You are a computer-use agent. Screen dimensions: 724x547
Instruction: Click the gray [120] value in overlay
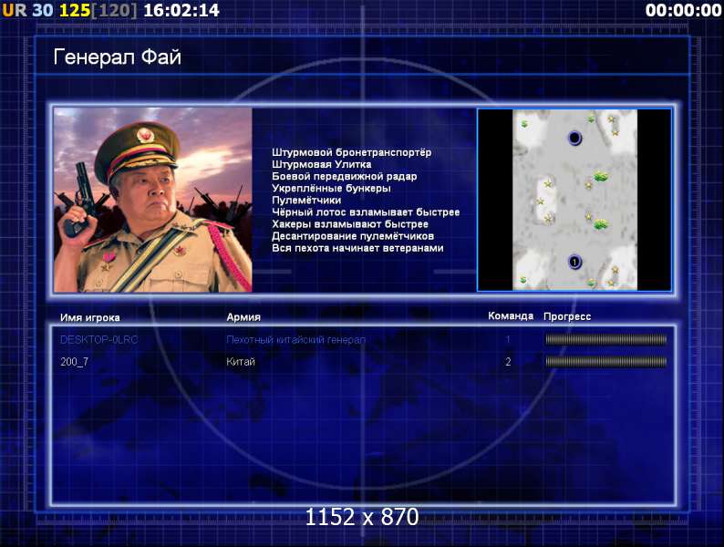click(x=114, y=10)
